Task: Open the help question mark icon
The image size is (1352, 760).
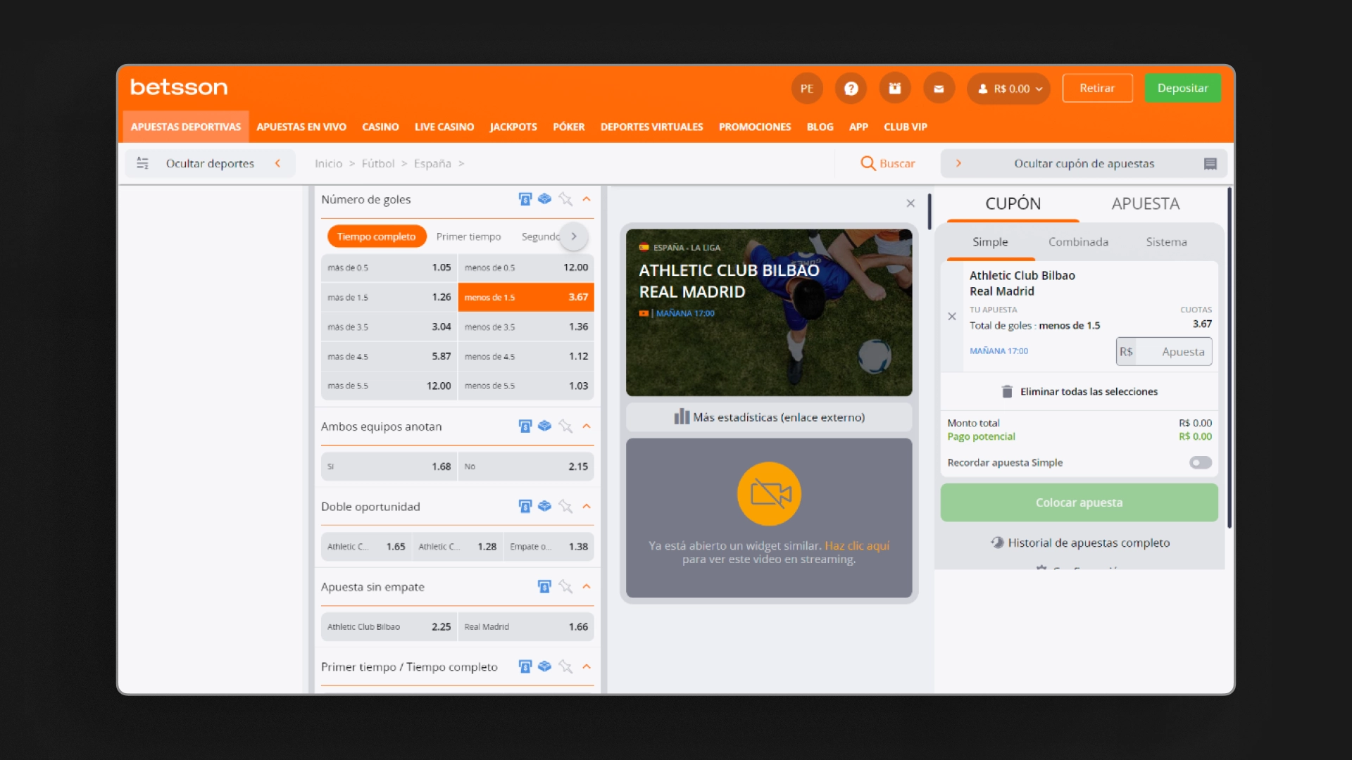Action: tap(851, 89)
